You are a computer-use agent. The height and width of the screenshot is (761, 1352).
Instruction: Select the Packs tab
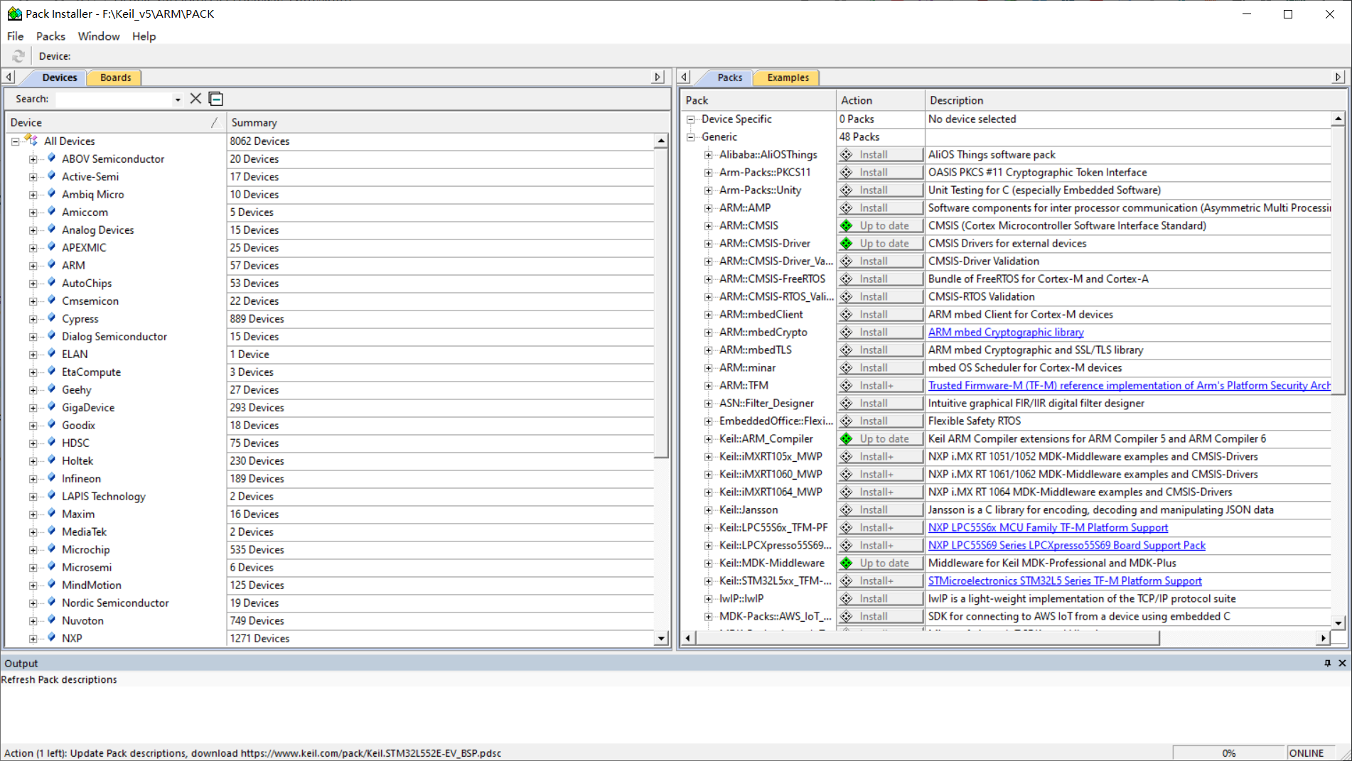coord(729,77)
